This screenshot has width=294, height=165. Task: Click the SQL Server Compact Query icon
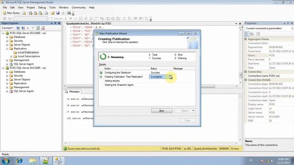click(x=46, y=13)
